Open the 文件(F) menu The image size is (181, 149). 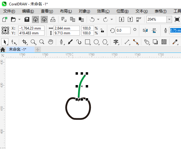click(9, 11)
